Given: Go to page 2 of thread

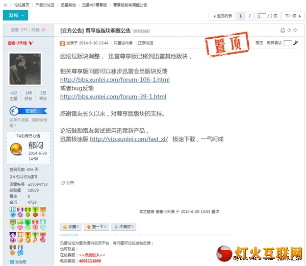Looking at the screenshot, I should coord(249,16).
